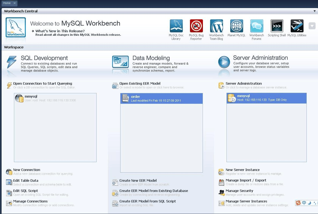Open the Workbench Team Blog icon
The height and width of the screenshot is (214, 318).
[x=216, y=26]
